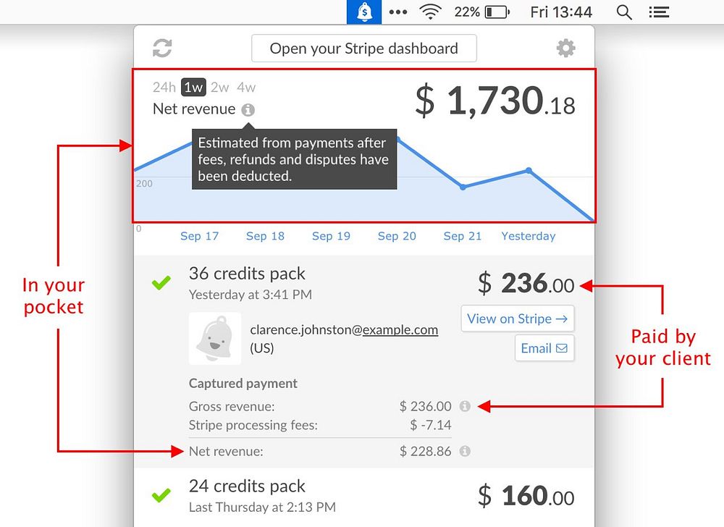The width and height of the screenshot is (724, 527).
Task: Open the three-dots menu bar item
Action: (x=398, y=12)
